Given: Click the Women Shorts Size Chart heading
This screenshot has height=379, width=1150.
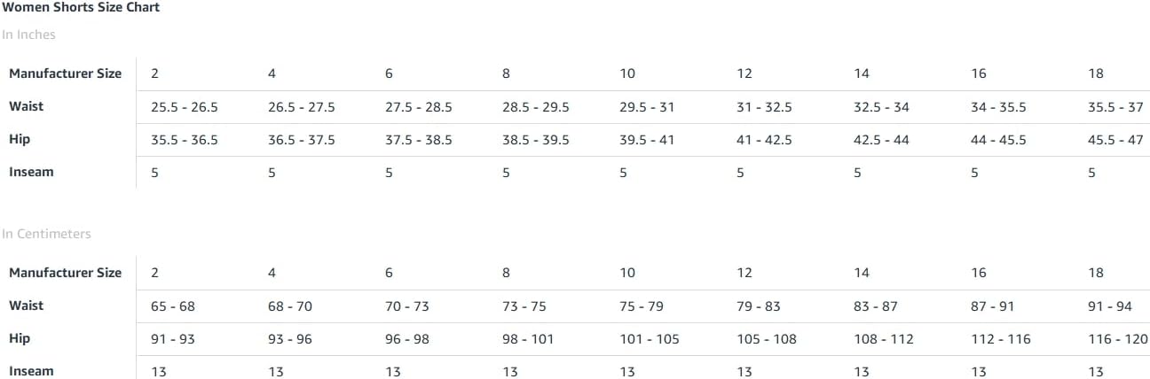Looking at the screenshot, I should [81, 7].
